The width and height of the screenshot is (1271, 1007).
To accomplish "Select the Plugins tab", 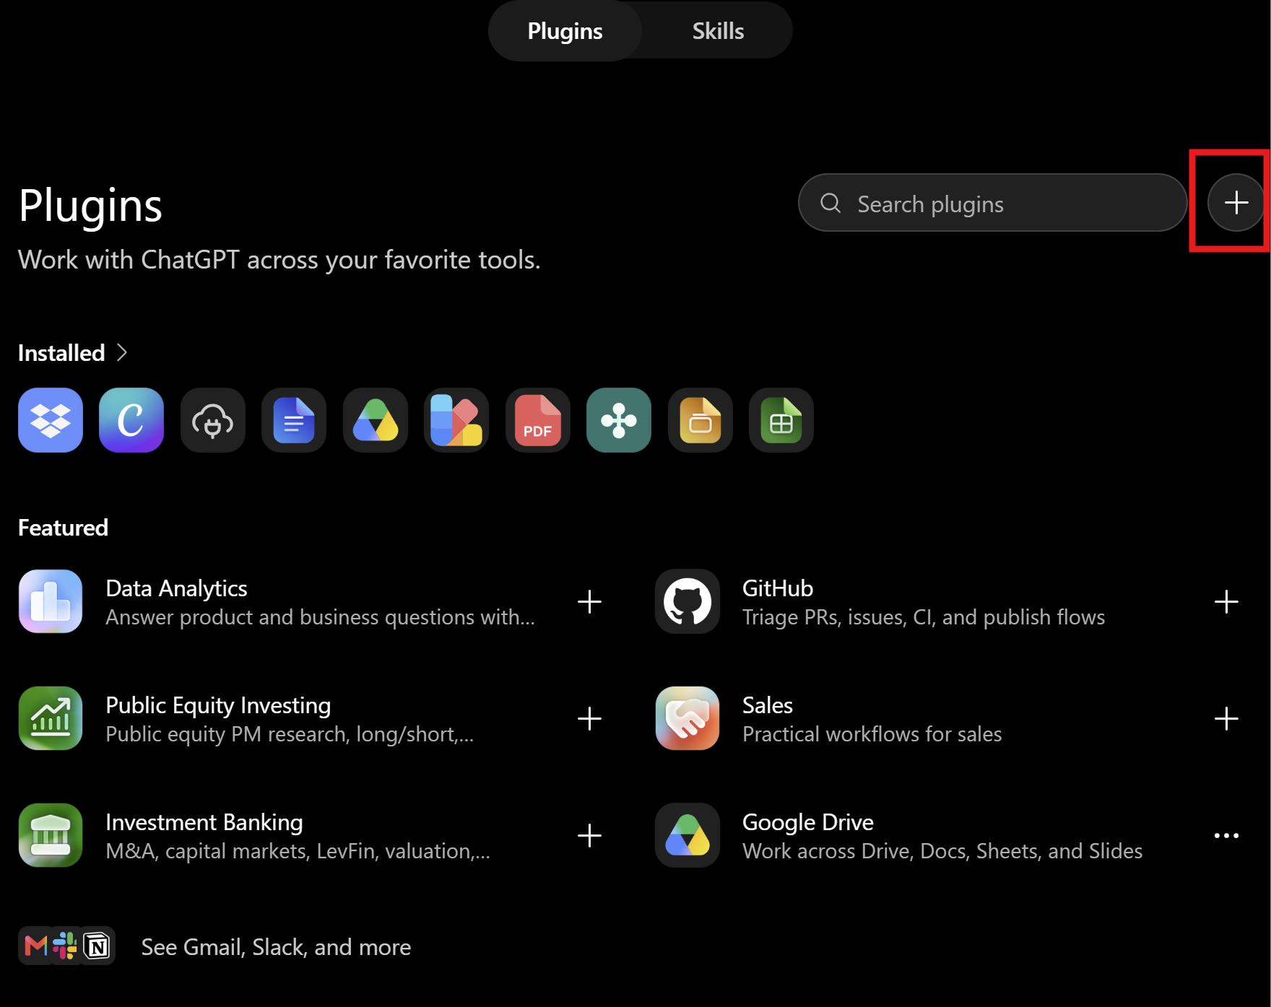I will click(x=565, y=31).
